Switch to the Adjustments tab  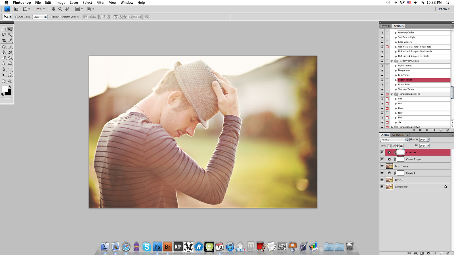click(x=400, y=135)
